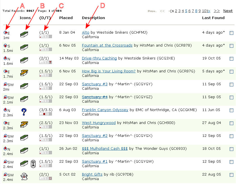The width and height of the screenshot is (244, 184).
Task: Click the multi-cache icon for West Hungrywood
Action: pyautogui.click(x=24, y=125)
